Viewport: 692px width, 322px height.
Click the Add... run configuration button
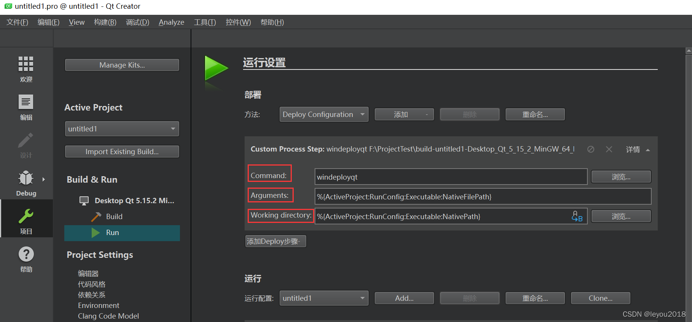click(404, 298)
